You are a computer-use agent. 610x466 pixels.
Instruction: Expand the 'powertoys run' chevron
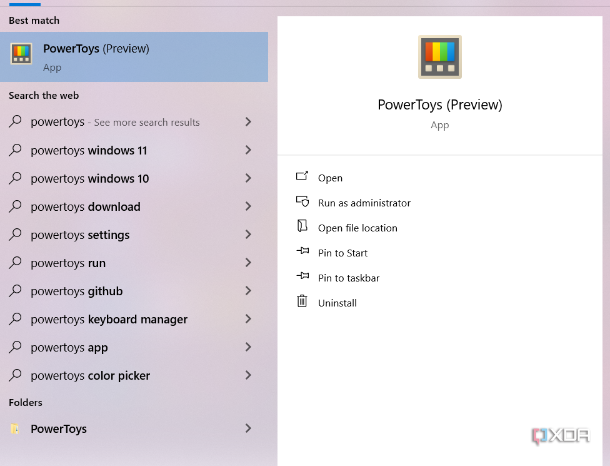(x=248, y=262)
